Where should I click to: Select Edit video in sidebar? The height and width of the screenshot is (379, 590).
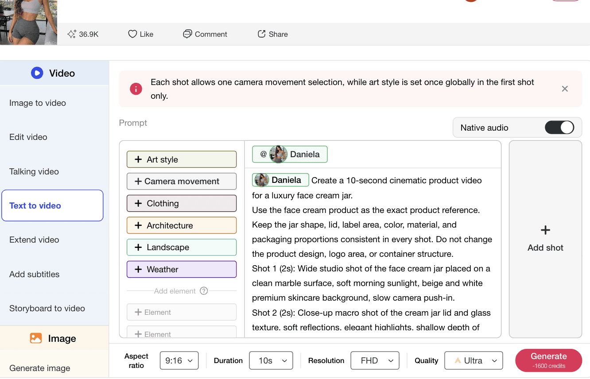(28, 137)
